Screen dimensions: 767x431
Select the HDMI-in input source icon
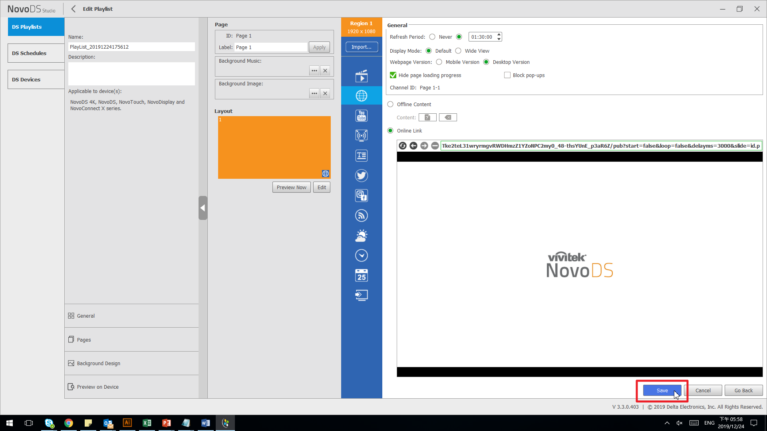pos(362,295)
